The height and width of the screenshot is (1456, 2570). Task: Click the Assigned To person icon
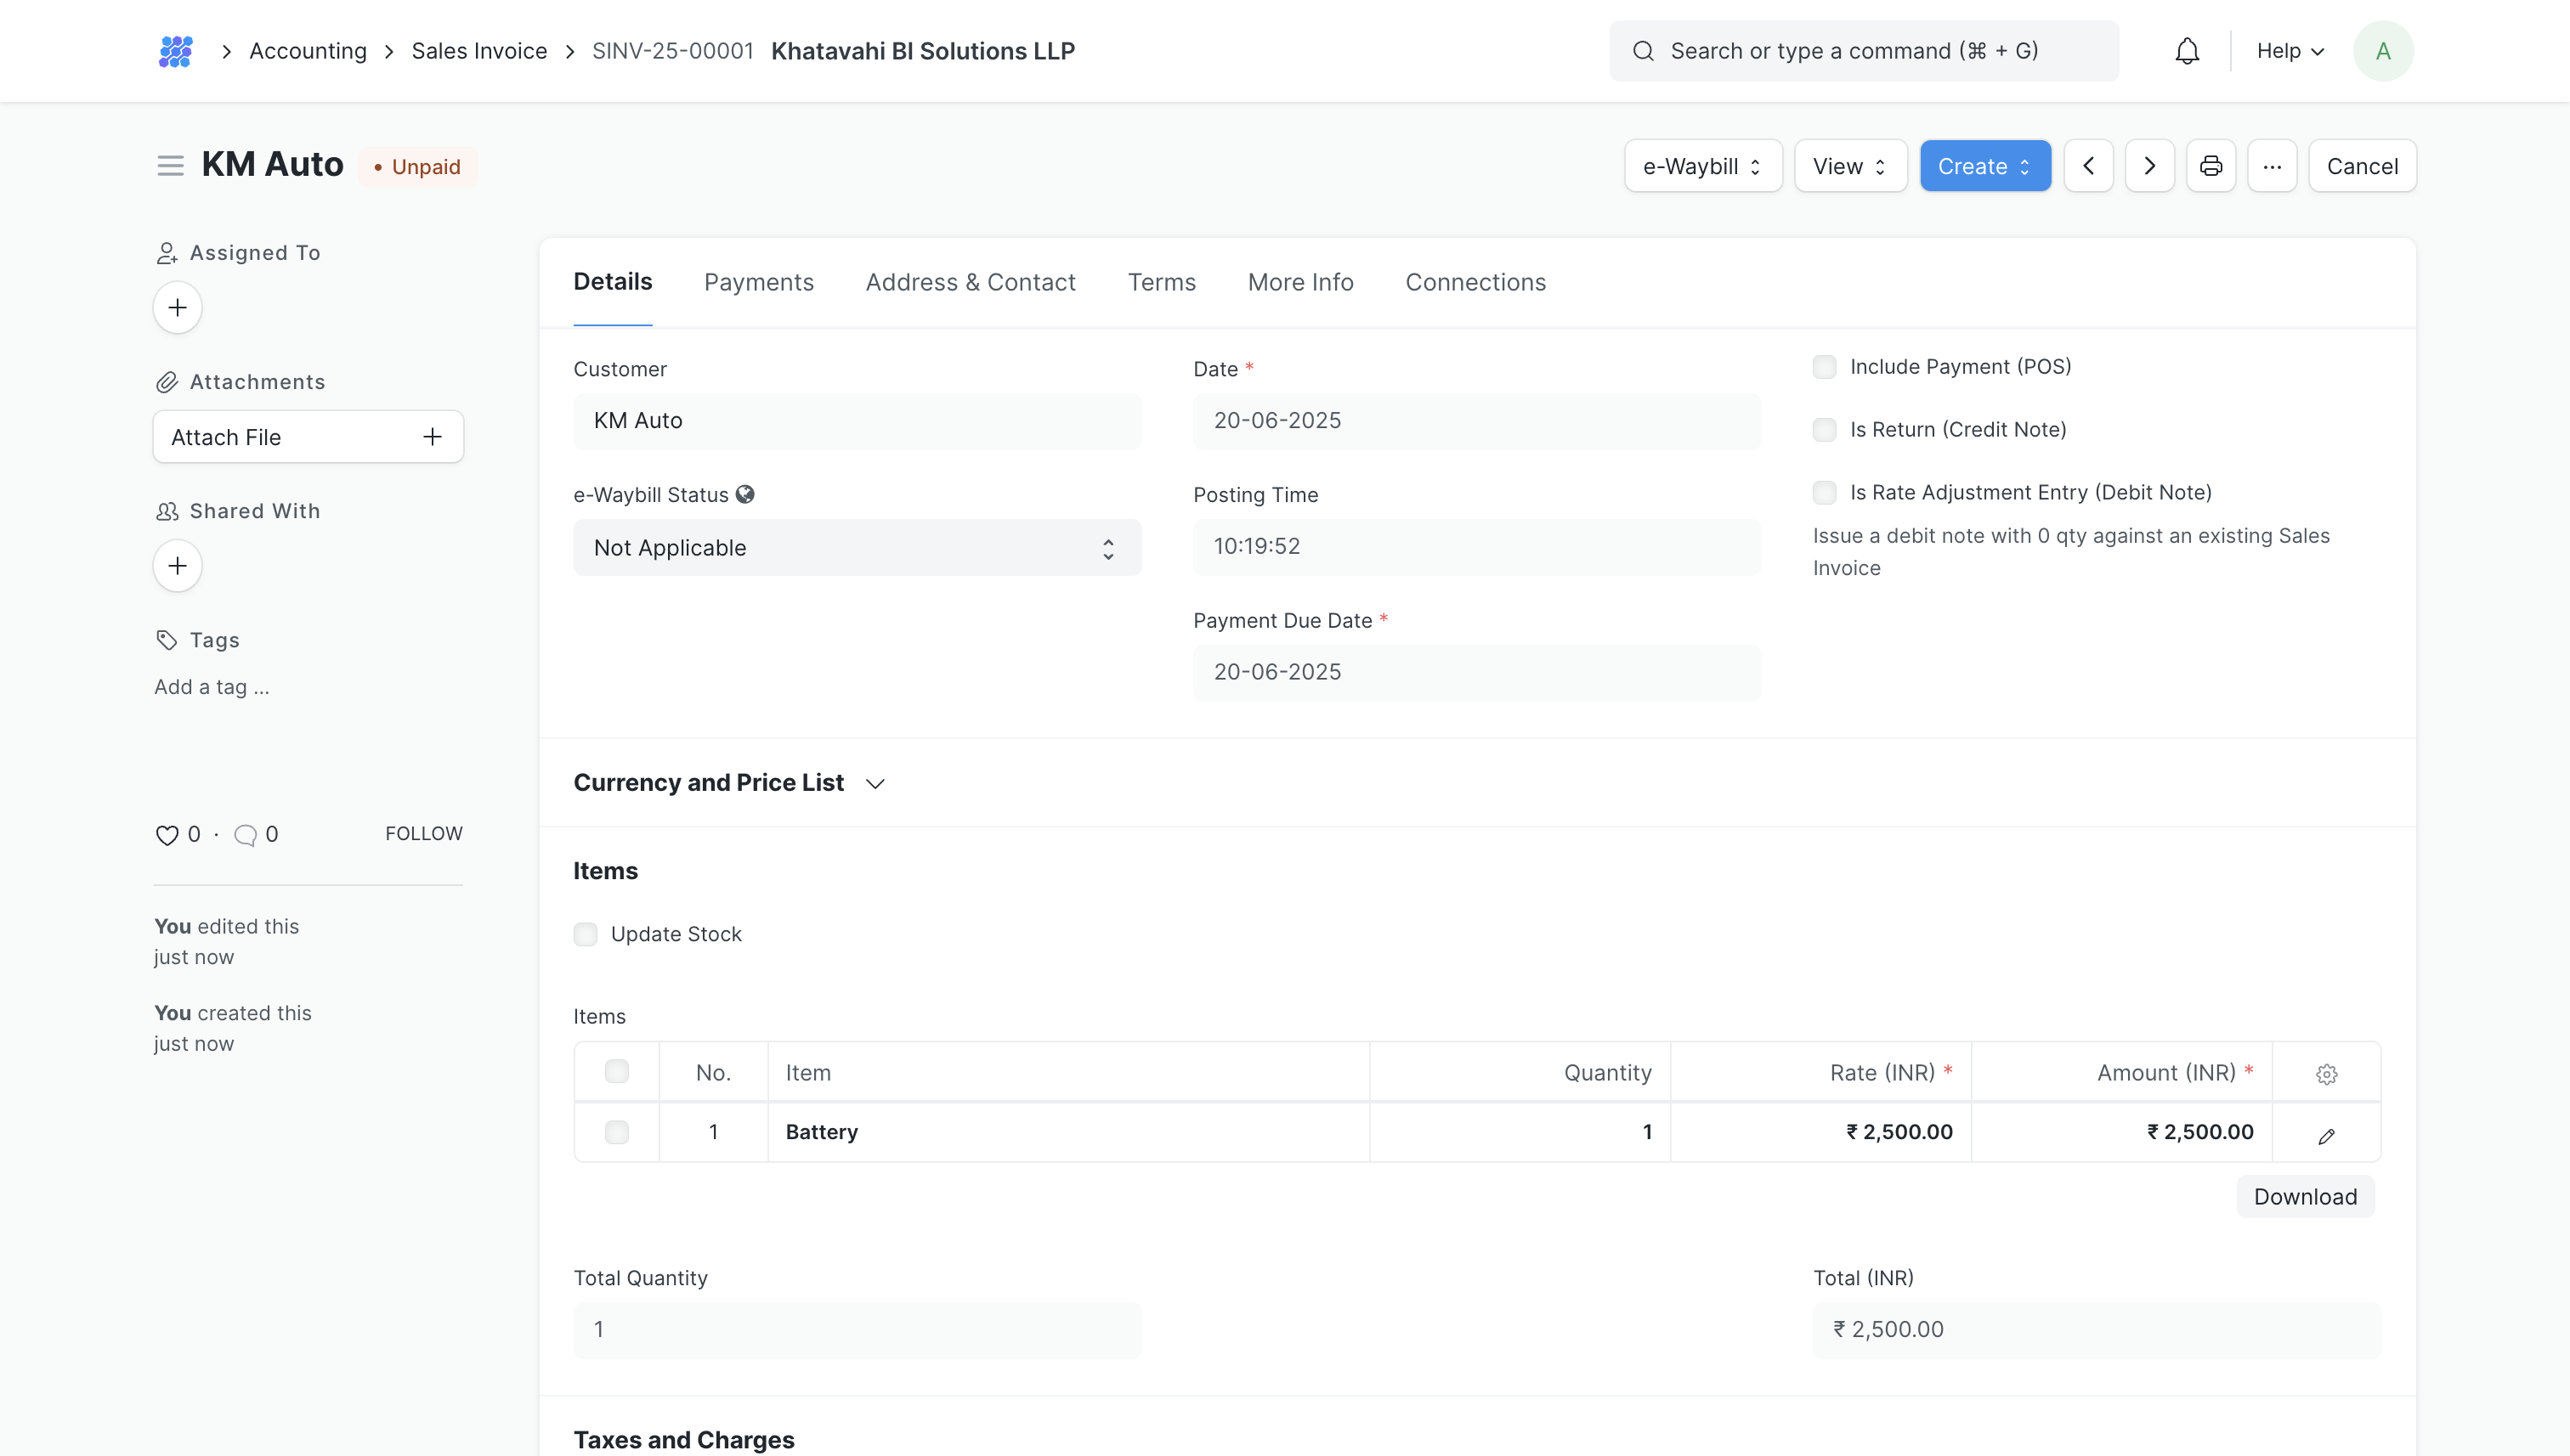click(x=167, y=253)
